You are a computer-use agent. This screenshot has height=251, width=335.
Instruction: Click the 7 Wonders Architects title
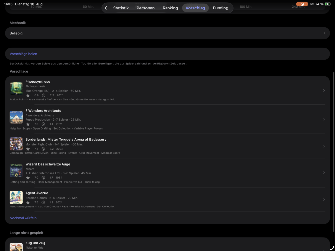click(43, 111)
